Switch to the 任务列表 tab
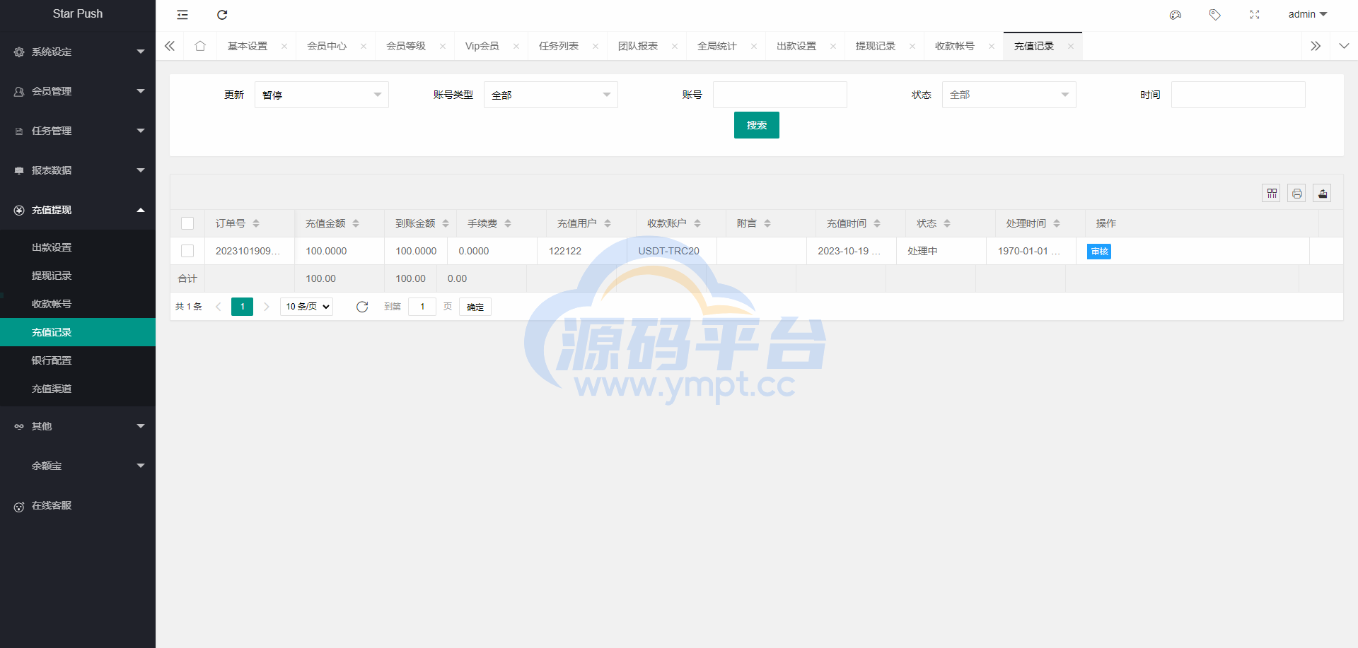Screen dimensions: 1358x648 click(559, 46)
